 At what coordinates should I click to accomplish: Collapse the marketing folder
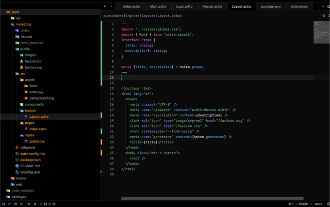point(21,24)
